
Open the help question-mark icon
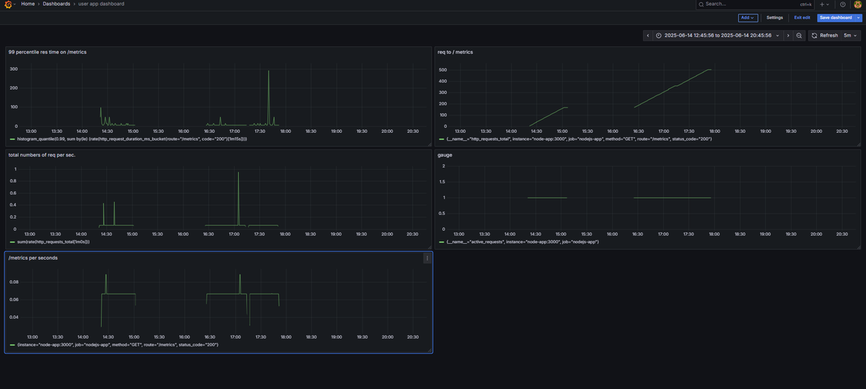(842, 4)
